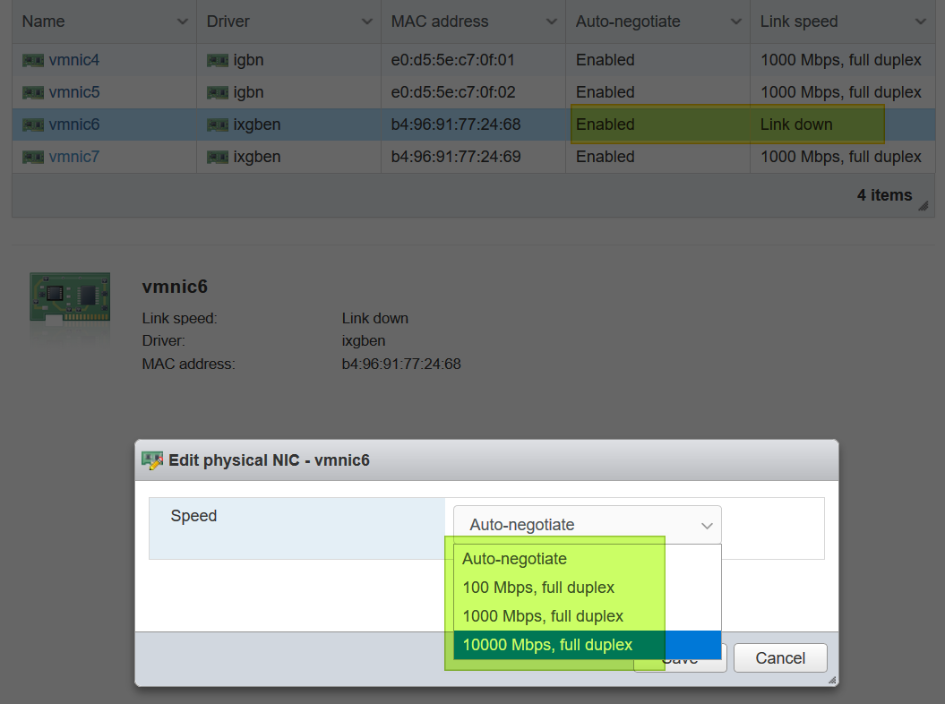Expand the Link speed column menu
This screenshot has width=945, height=704.
(x=921, y=21)
